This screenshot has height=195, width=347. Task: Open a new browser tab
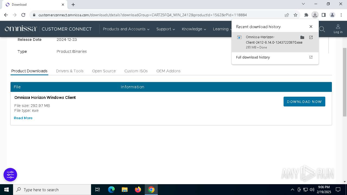coord(73,4)
